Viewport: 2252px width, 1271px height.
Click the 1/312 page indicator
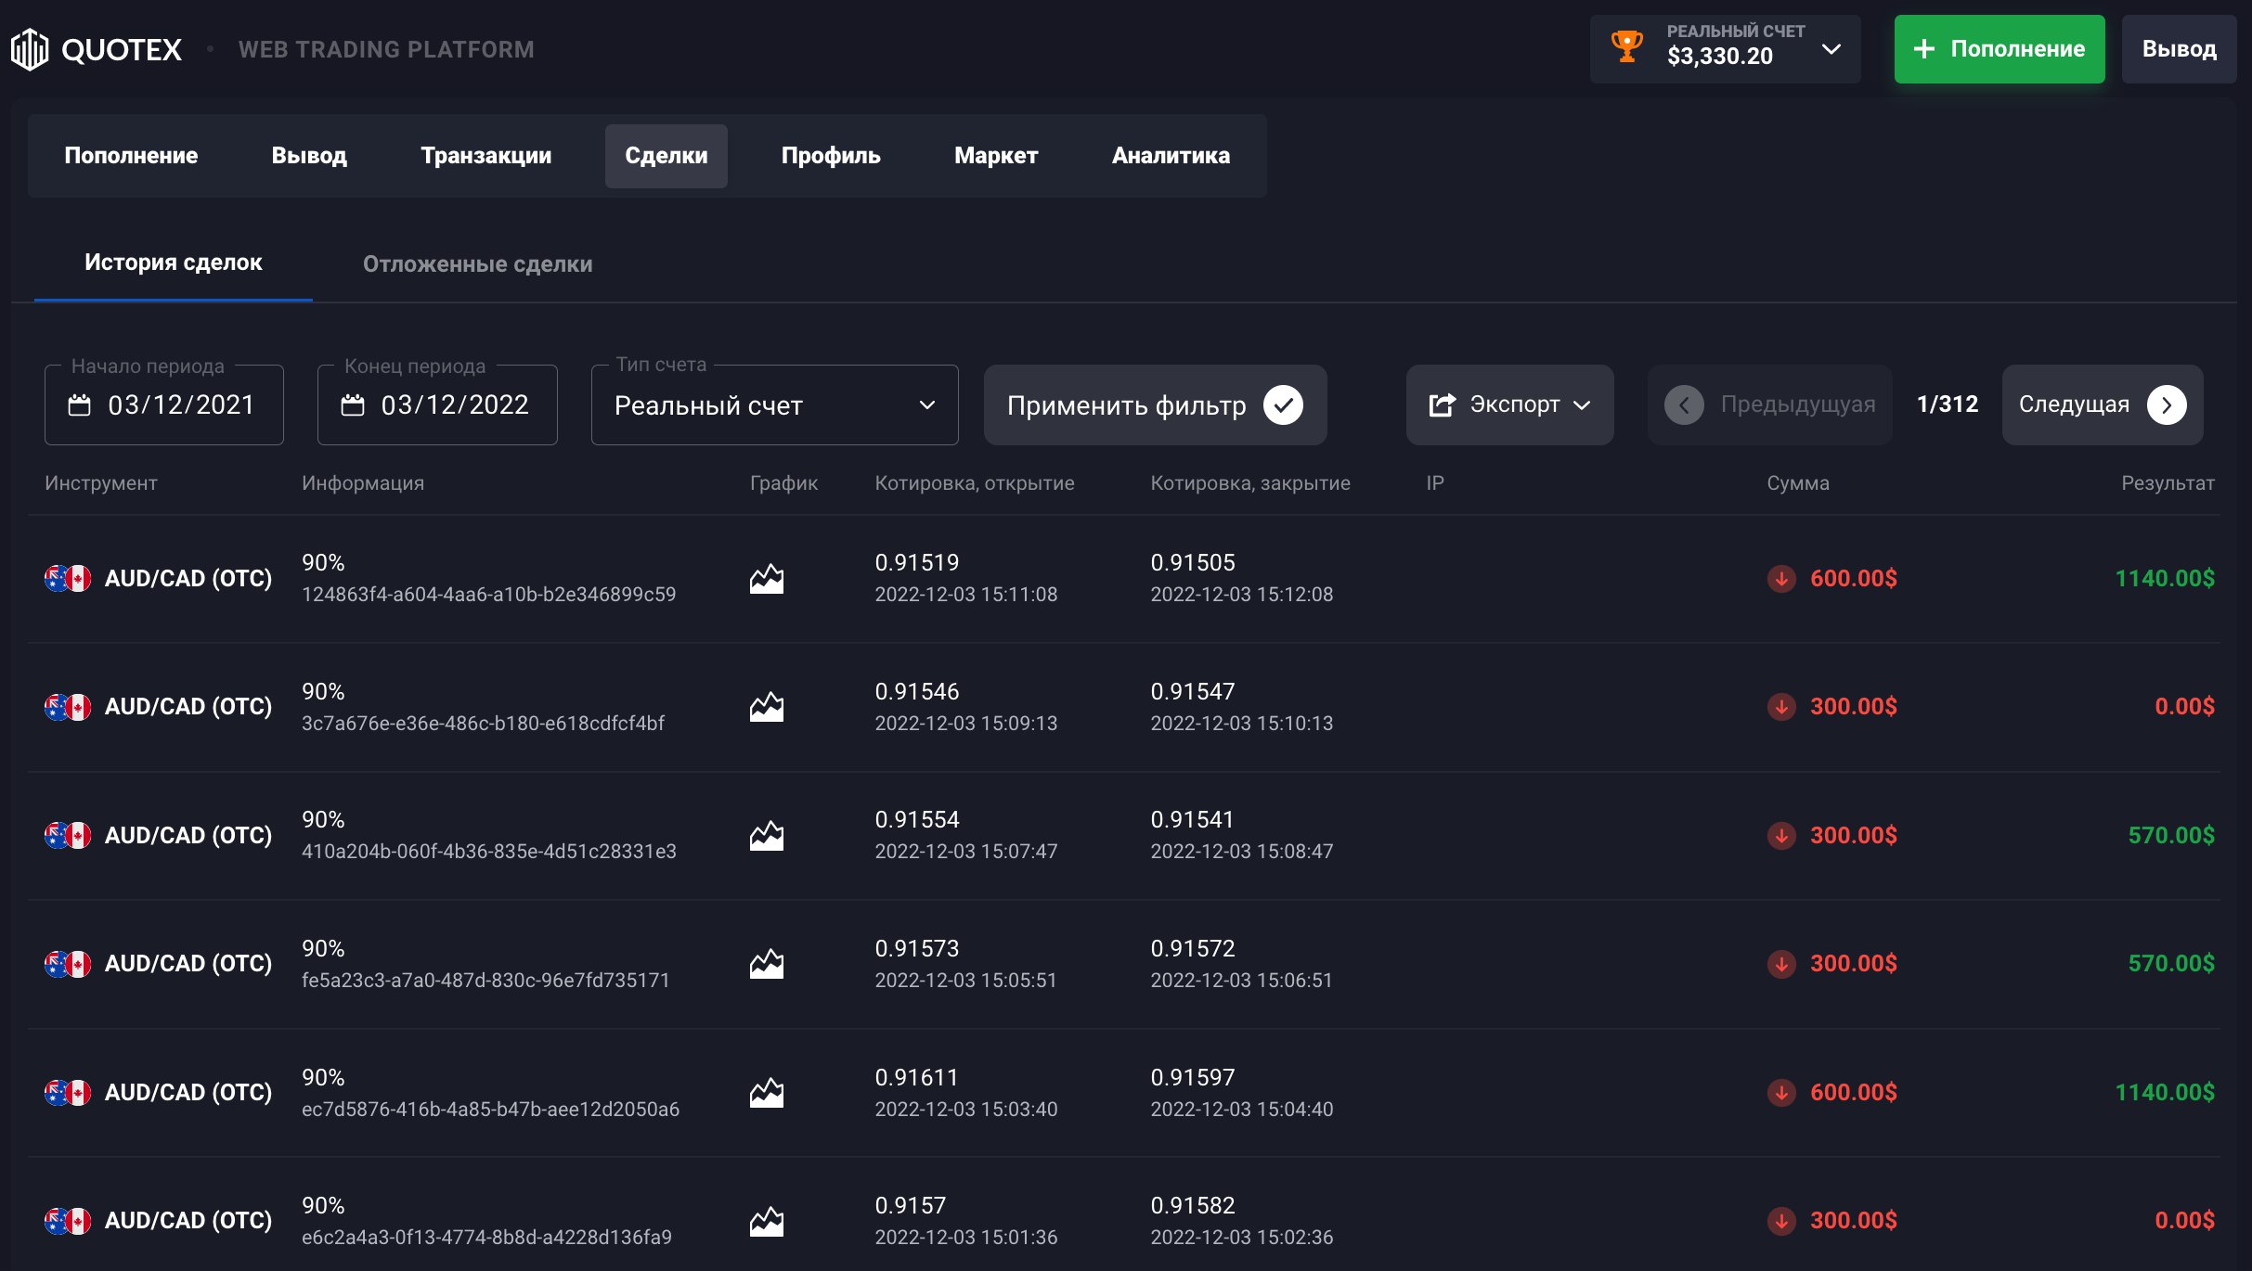tap(1948, 404)
